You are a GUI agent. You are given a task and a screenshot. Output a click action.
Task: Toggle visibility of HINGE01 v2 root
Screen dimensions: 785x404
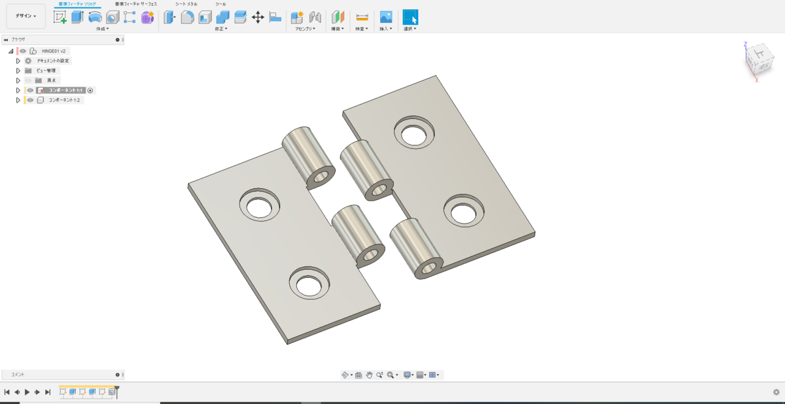coord(23,51)
